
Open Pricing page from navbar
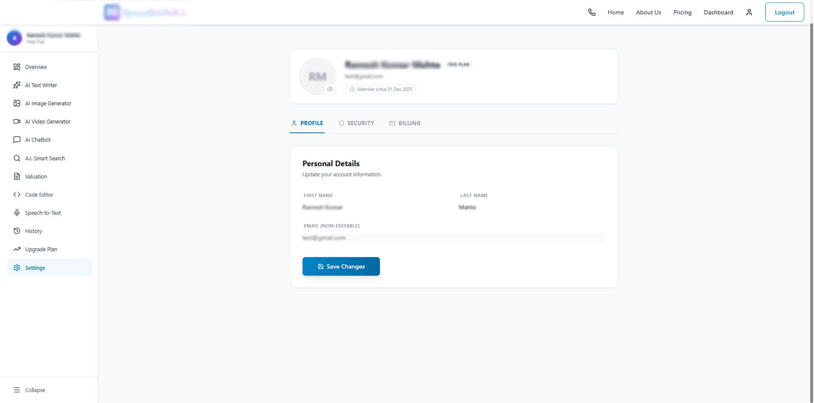tap(682, 12)
